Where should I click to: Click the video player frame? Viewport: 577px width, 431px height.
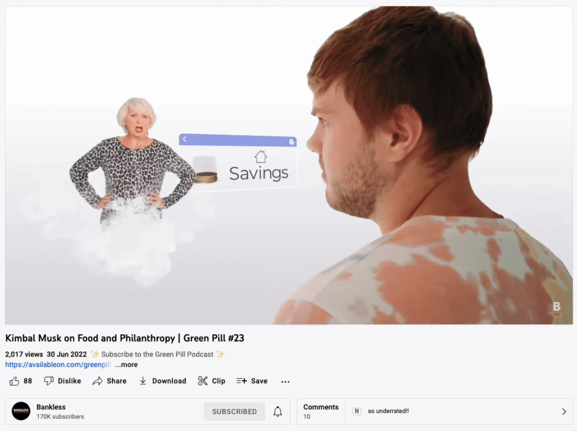tap(289, 165)
